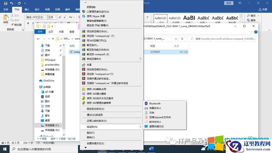Click context menu scroll-down arrow
272x153 pixels.
point(85,148)
